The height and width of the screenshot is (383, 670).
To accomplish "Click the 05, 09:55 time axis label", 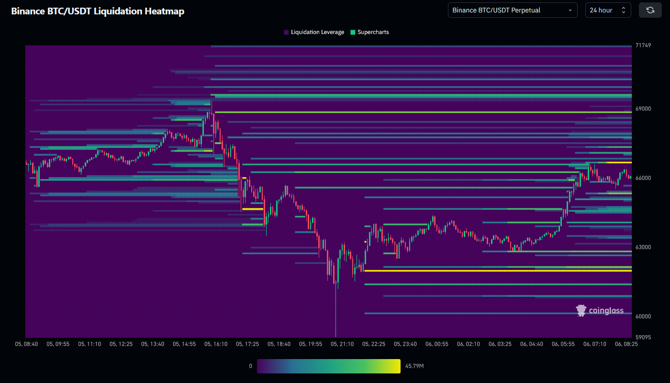I will click(x=58, y=344).
